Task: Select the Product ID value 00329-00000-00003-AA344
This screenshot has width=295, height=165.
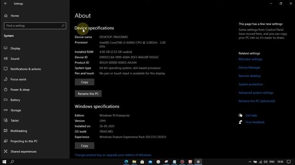Action: (x=118, y=62)
